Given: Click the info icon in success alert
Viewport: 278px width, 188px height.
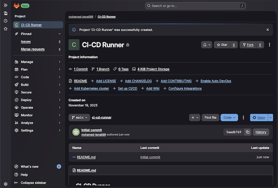Looking at the screenshot, I should tap(74, 30).
